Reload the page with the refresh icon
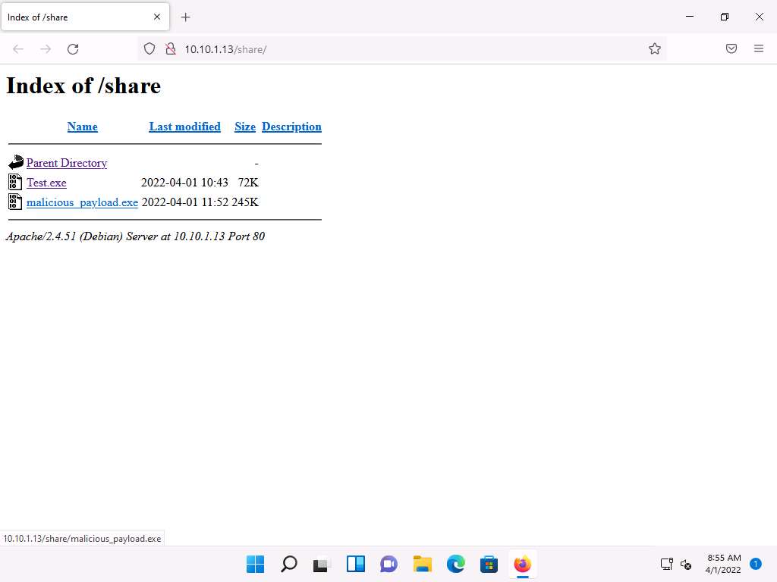The width and height of the screenshot is (777, 582). coord(73,49)
